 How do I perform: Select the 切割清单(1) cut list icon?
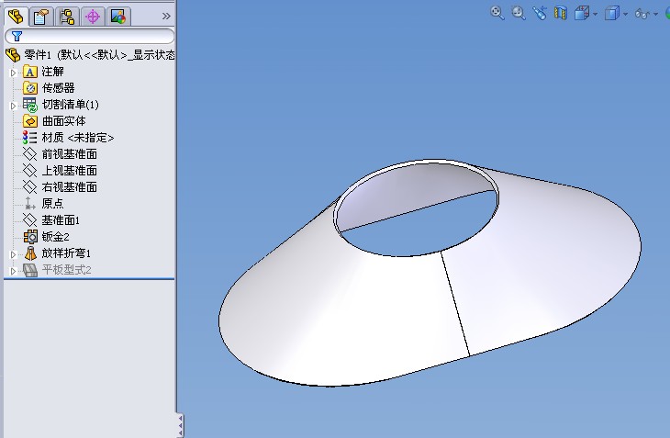30,105
